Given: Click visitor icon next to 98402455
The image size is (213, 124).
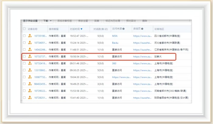Looking at the screenshot, I should (x=30, y=84).
